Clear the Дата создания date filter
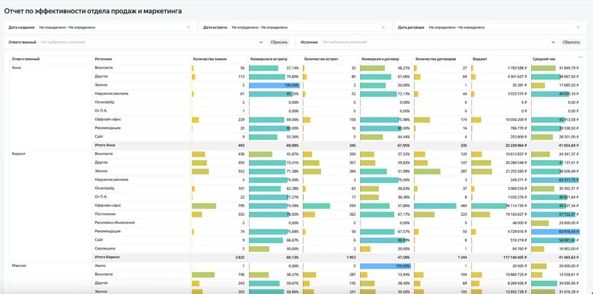 (188, 27)
